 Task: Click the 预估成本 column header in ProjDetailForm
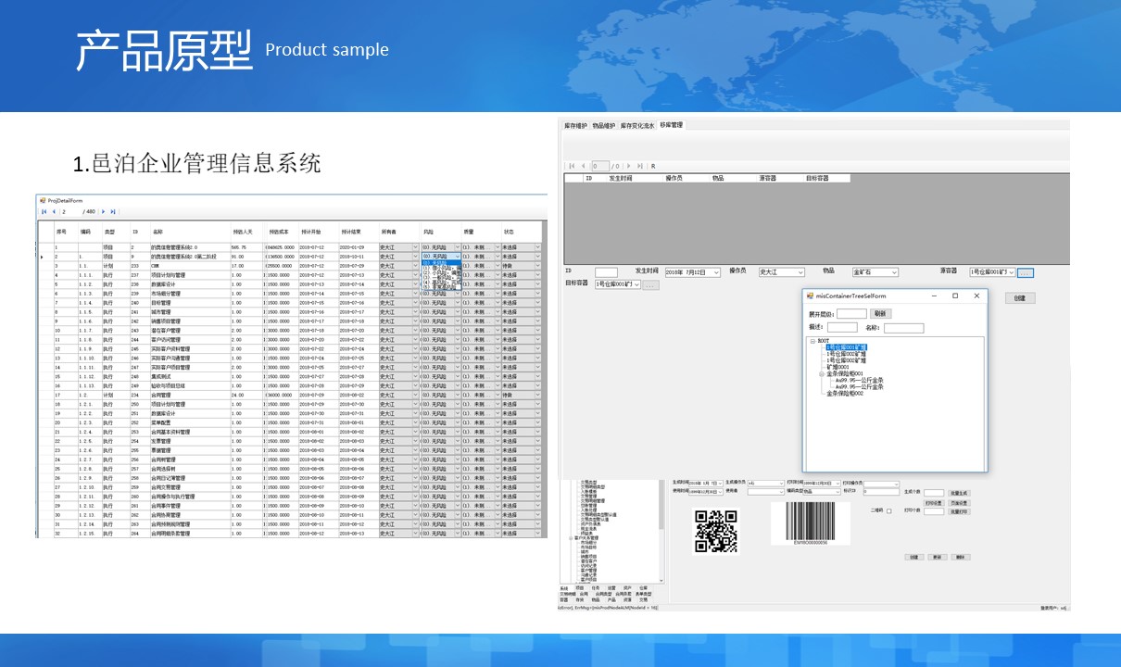pos(281,231)
